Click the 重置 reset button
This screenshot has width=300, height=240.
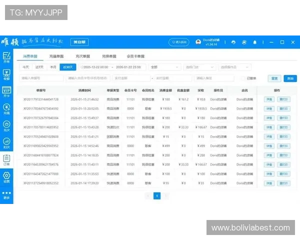(x=274, y=78)
